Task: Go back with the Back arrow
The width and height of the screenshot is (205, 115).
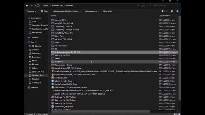Action: (x=27, y=6)
